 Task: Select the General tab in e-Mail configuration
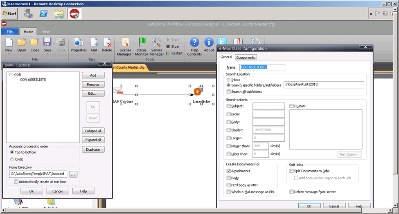point(226,57)
